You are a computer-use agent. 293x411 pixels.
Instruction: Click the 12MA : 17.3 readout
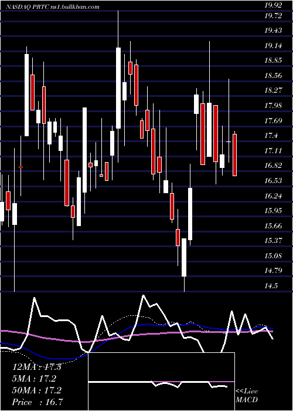(x=37, y=367)
